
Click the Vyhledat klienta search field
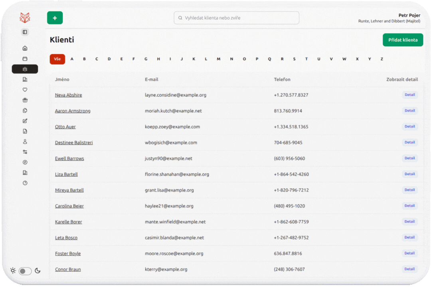(x=236, y=18)
